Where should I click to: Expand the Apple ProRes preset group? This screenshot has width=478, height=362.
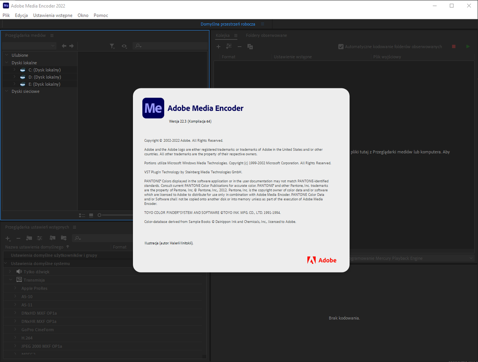tap(15, 288)
